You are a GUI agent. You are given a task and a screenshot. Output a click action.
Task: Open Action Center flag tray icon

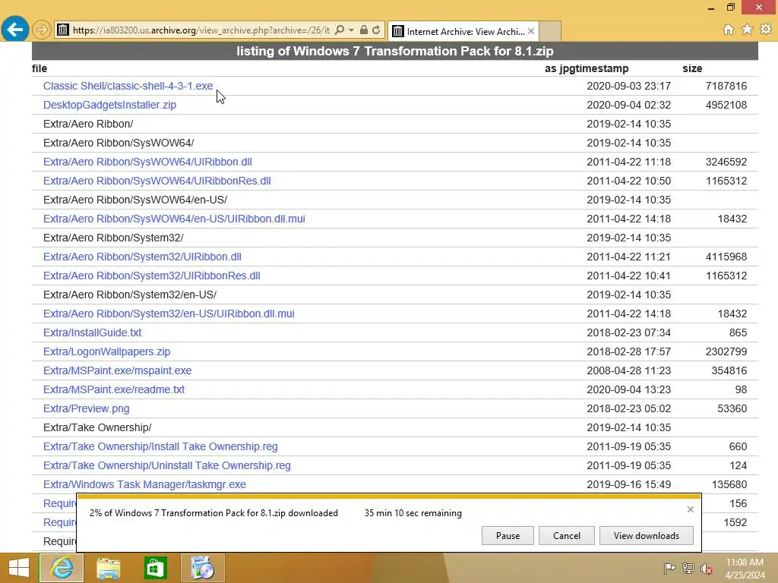tap(669, 568)
